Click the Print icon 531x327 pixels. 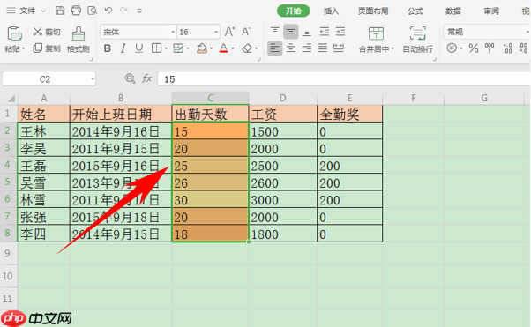click(x=76, y=11)
